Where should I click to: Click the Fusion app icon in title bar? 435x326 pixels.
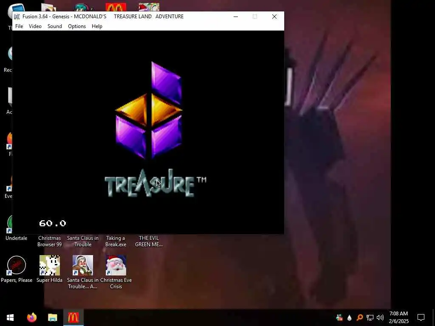17,17
